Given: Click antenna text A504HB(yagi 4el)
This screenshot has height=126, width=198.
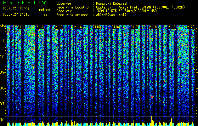Looking at the screenshot, I should [111, 15].
